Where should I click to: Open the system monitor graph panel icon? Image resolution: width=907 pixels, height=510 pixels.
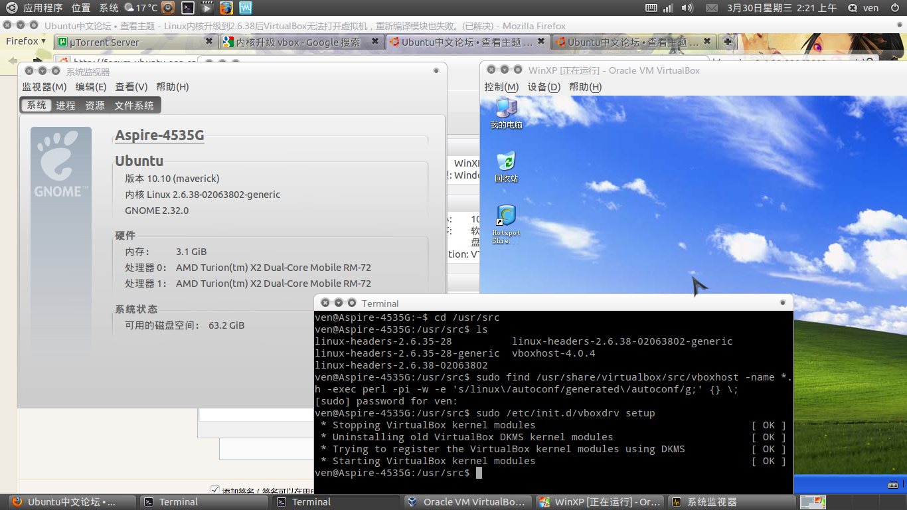tap(246, 8)
